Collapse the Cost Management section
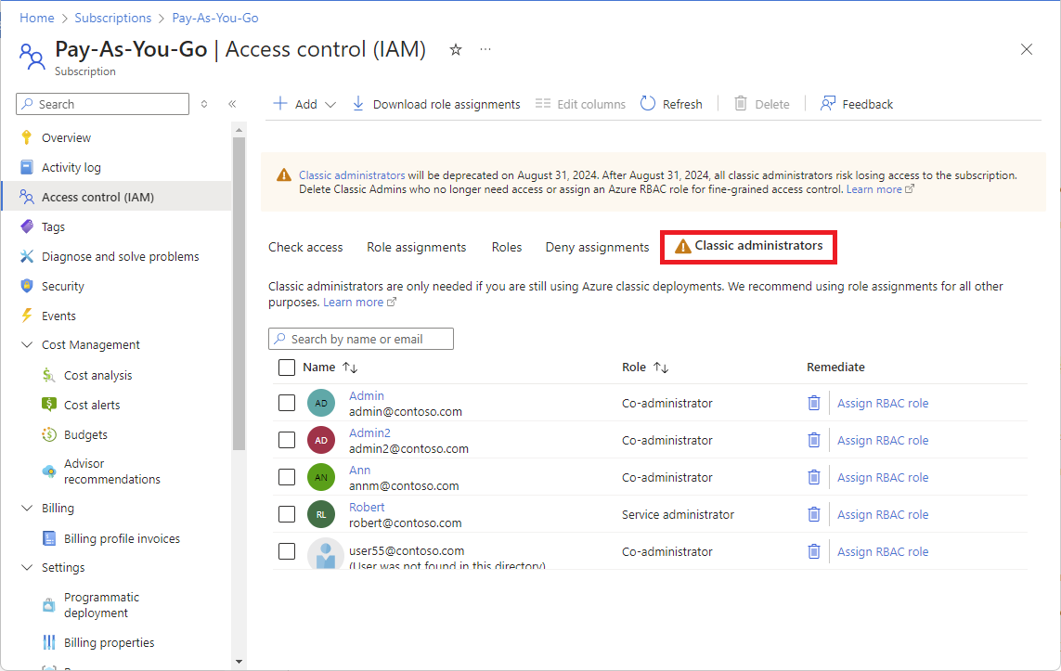Screen dimensions: 1061x671 click(27, 345)
